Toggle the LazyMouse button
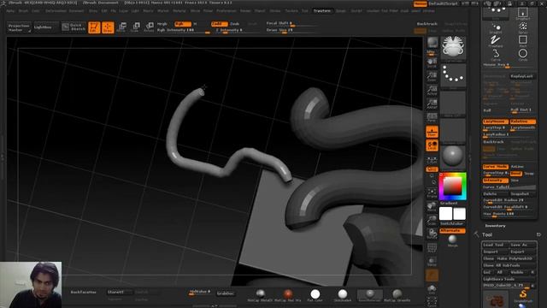Image resolution: width=547 pixels, height=308 pixels. (496, 121)
